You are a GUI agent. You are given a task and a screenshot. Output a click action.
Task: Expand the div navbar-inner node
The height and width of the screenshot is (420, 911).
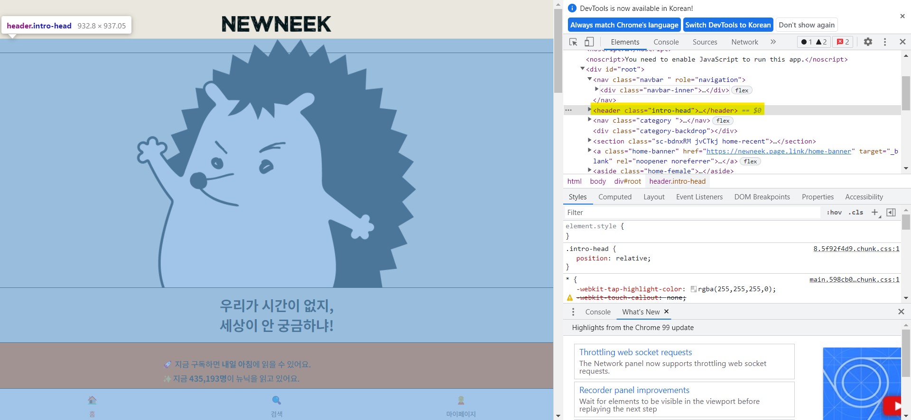(597, 89)
